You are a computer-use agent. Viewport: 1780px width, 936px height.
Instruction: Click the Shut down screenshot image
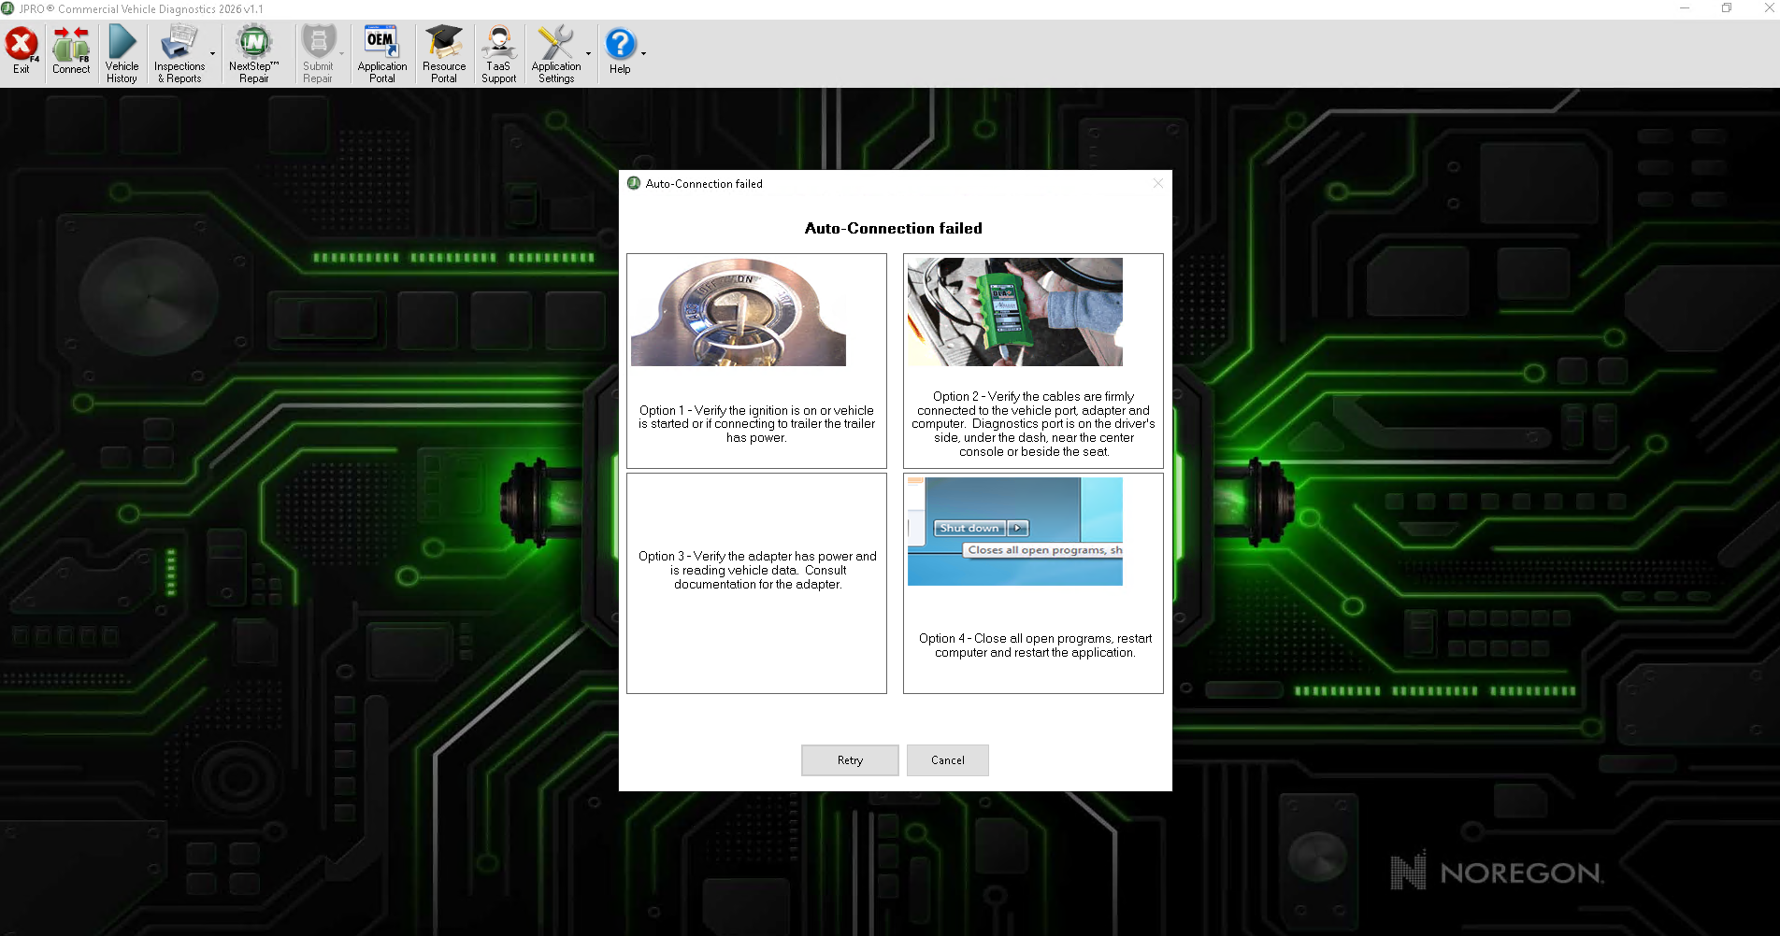pyautogui.click(x=1015, y=532)
